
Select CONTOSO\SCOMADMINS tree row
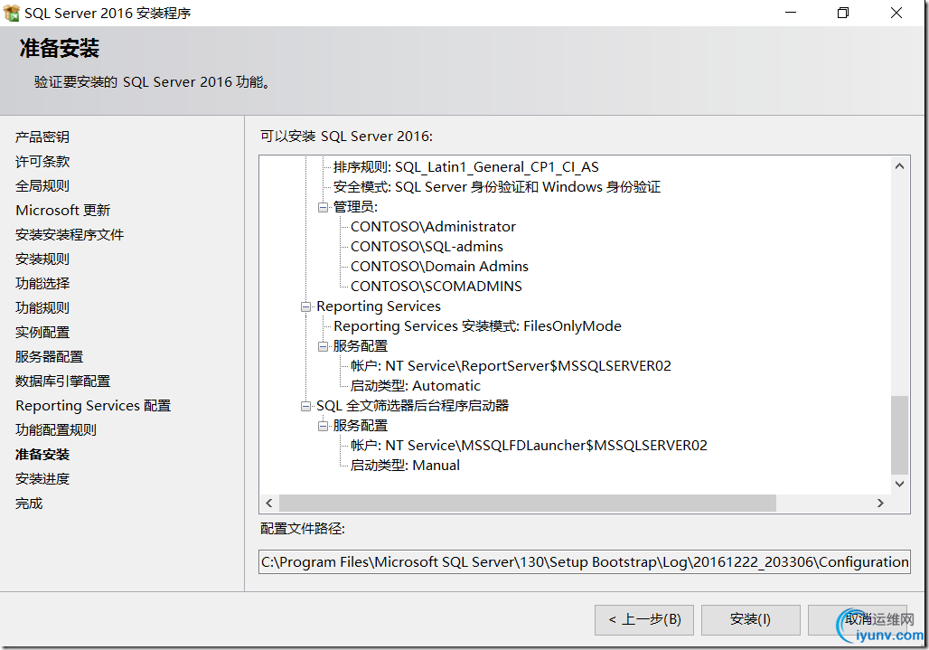point(436,287)
